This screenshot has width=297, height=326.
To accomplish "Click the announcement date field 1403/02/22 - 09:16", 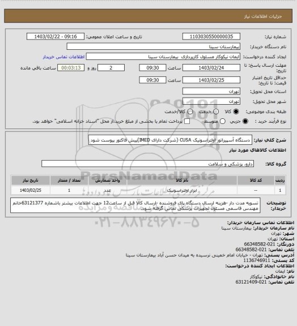I will coord(56,36).
